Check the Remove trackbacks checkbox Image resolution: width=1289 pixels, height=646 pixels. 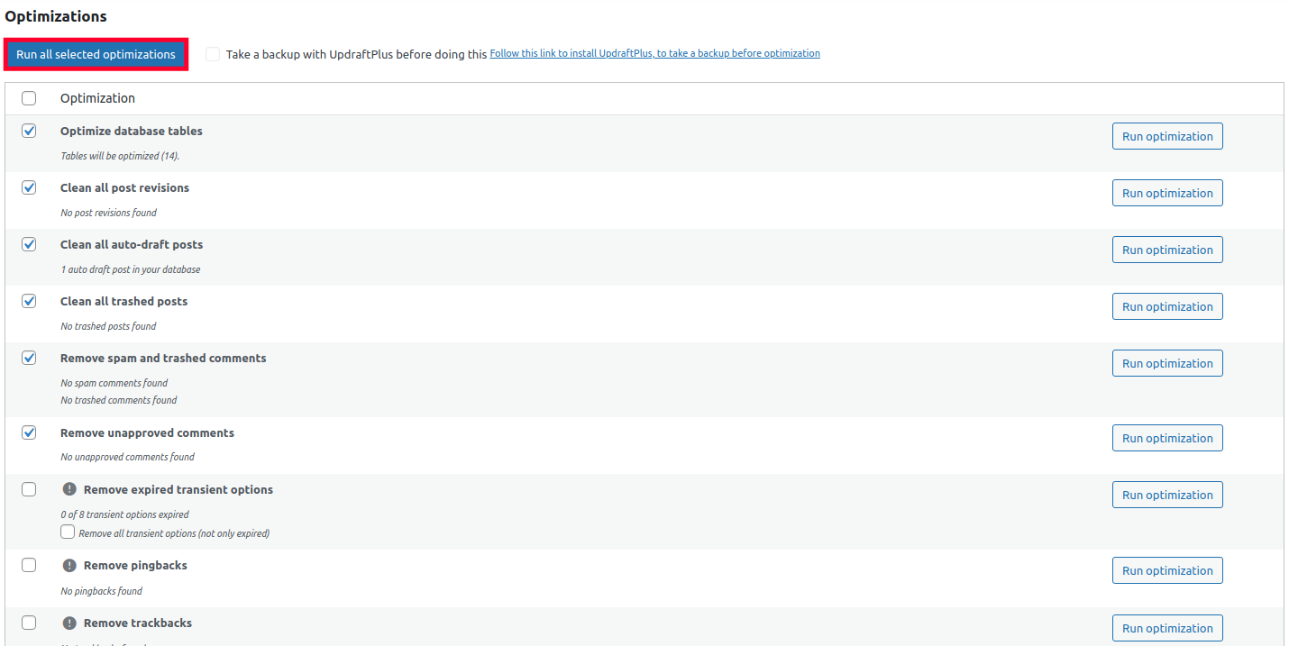pyautogui.click(x=29, y=623)
